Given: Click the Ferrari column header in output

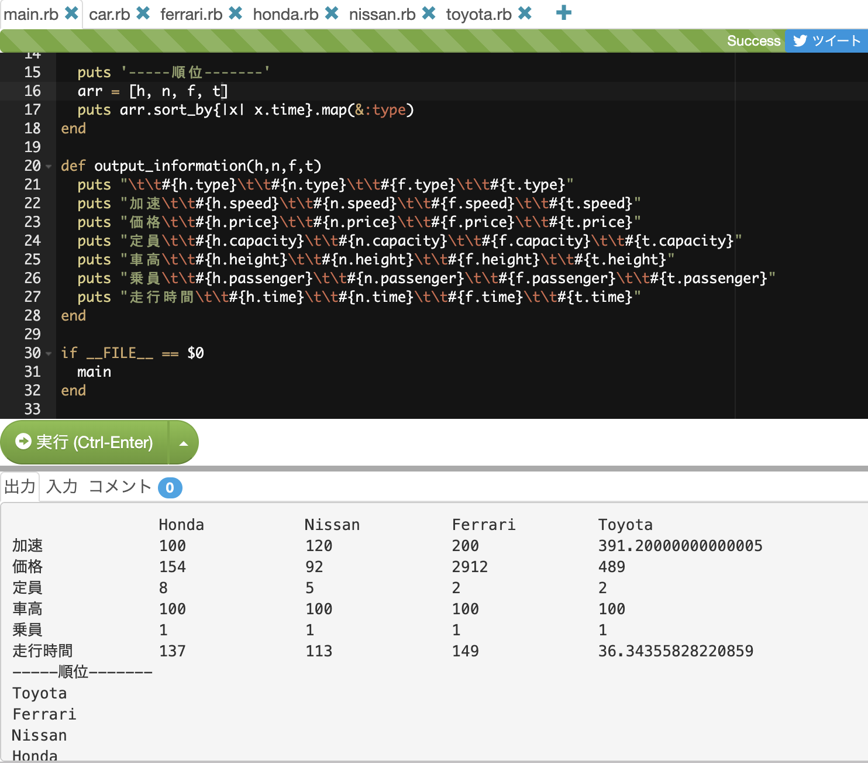Looking at the screenshot, I should pos(484,525).
